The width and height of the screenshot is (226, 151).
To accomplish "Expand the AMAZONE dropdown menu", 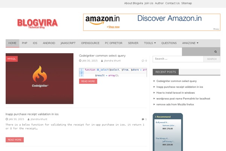I will (190, 43).
